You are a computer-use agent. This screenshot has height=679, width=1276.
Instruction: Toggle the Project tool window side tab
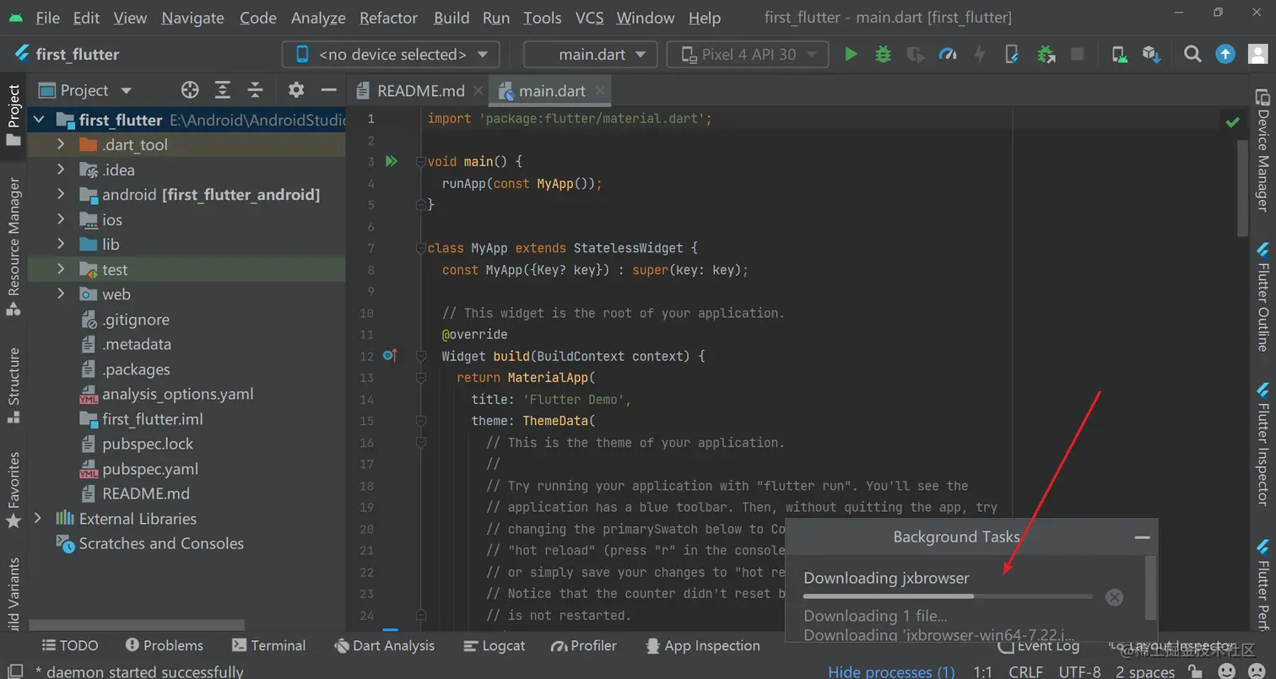14,116
